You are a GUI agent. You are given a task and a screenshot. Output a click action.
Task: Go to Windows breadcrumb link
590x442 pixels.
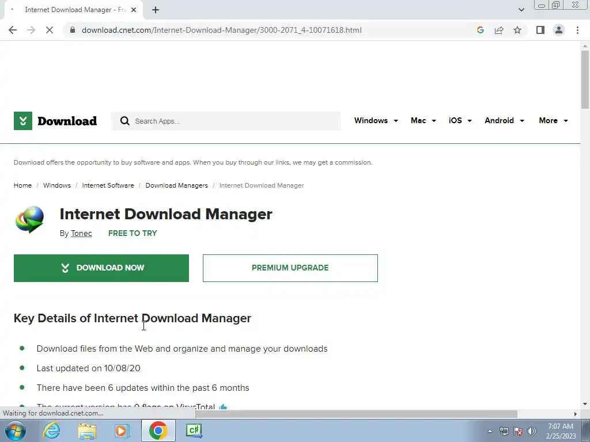tap(57, 185)
